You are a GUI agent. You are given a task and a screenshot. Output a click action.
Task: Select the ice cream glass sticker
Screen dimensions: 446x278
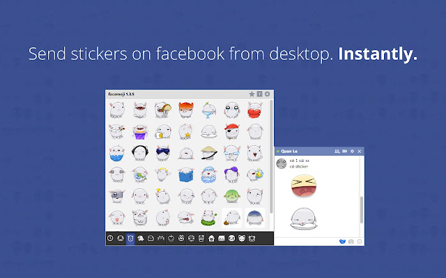pyautogui.click(x=209, y=110)
